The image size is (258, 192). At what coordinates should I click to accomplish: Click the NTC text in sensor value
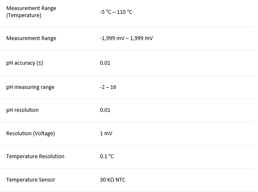(x=120, y=180)
